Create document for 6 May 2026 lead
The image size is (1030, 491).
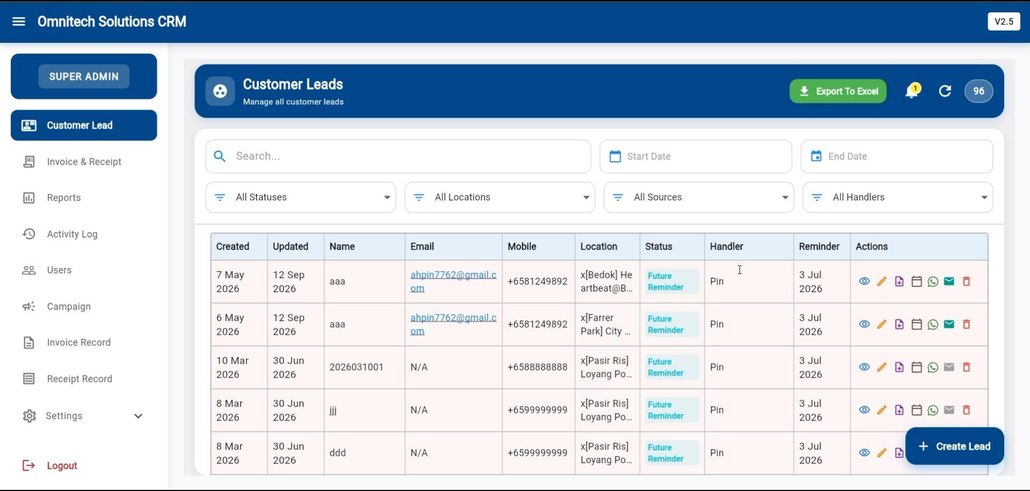point(899,324)
